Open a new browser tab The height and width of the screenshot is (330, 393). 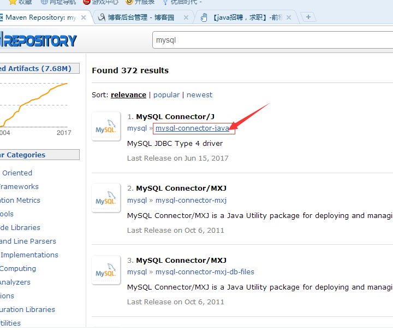(x=308, y=17)
